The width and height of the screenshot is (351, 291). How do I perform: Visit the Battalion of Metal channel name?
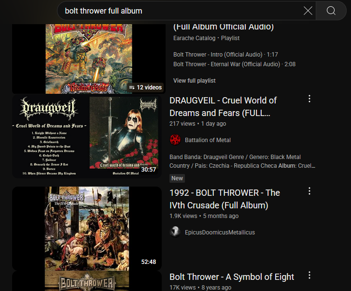pyautogui.click(x=208, y=140)
